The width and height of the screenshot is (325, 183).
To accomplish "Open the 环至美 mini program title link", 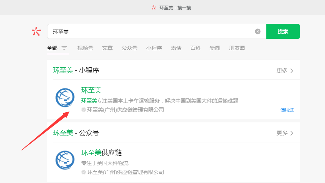I will click(x=92, y=90).
